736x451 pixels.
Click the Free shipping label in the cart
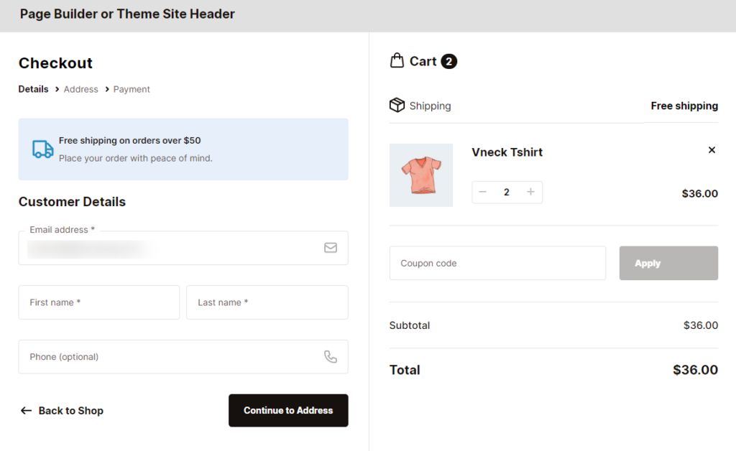[684, 106]
